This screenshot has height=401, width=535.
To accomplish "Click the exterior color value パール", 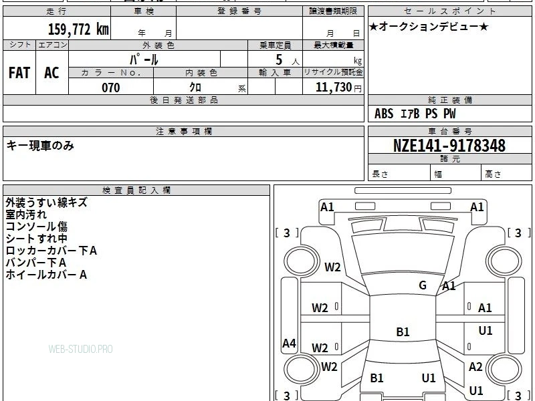I will point(144,59).
